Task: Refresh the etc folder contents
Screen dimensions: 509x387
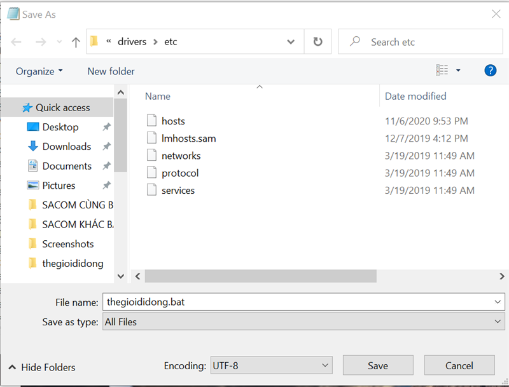Action: 317,41
